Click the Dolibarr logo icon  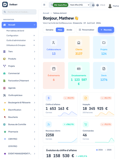click(x=5, y=5)
